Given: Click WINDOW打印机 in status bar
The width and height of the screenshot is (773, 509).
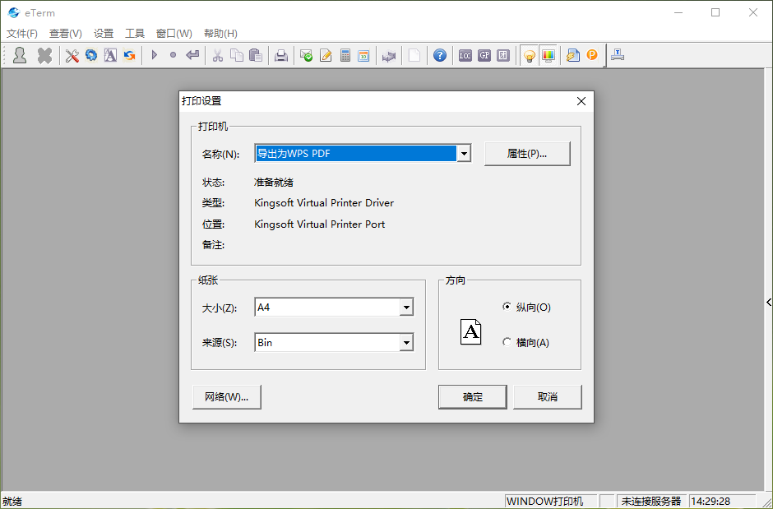Looking at the screenshot, I should (x=544, y=502).
